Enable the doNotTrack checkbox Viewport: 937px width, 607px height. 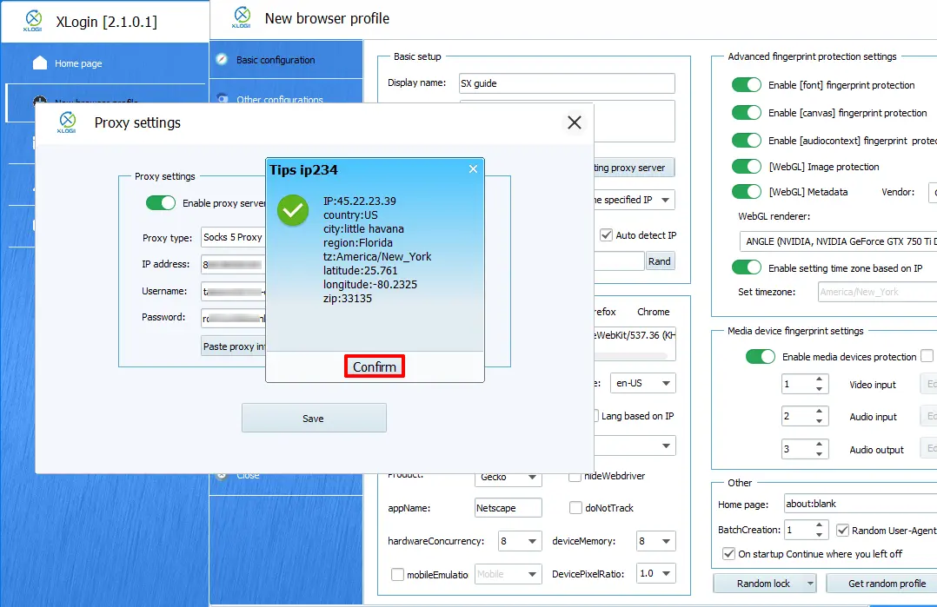[575, 508]
